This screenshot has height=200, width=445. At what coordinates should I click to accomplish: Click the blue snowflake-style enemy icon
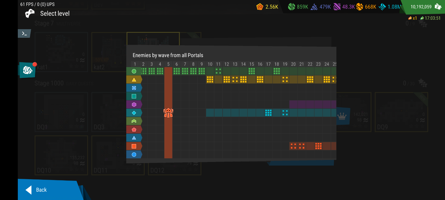point(134,88)
